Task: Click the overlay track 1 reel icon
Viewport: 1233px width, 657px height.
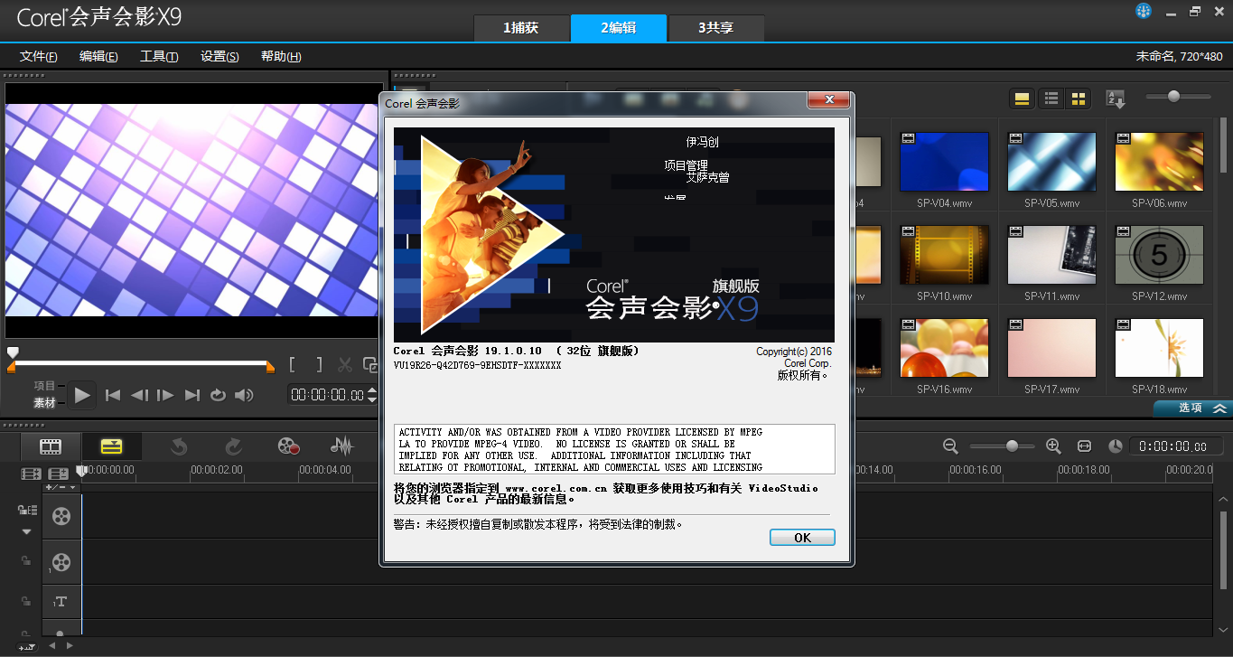Action: coord(61,563)
